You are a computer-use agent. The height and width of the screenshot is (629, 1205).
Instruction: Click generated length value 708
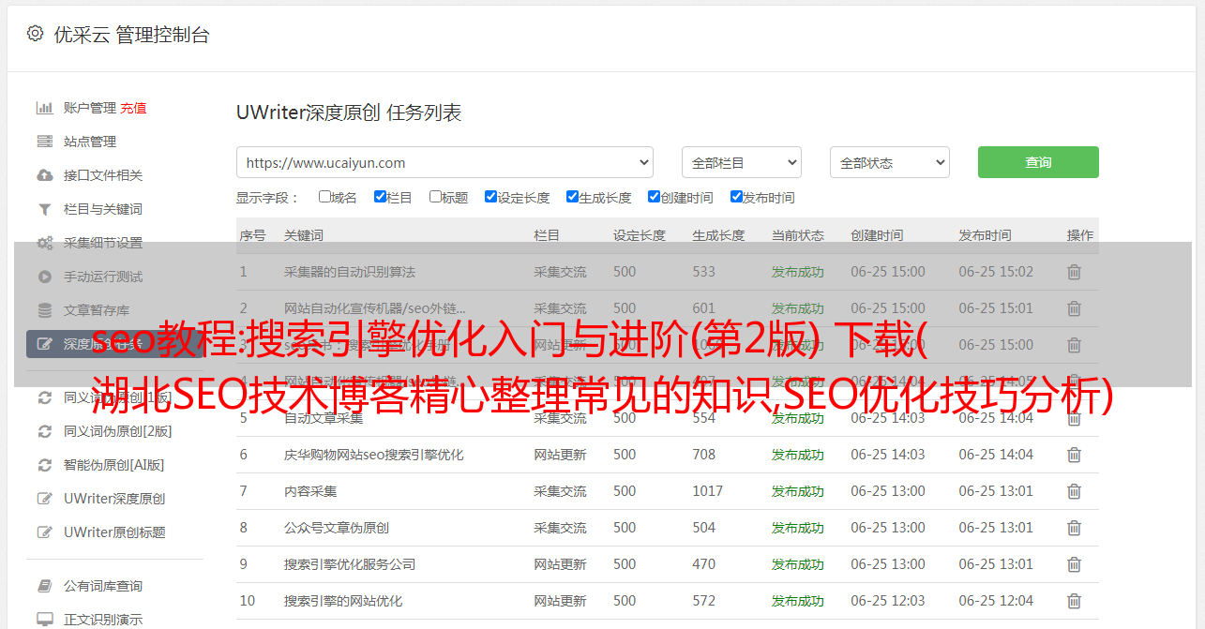tap(704, 455)
